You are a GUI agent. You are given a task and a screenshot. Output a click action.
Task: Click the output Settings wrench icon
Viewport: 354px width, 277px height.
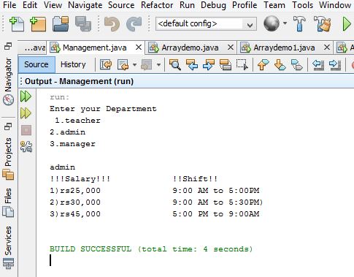26,147
